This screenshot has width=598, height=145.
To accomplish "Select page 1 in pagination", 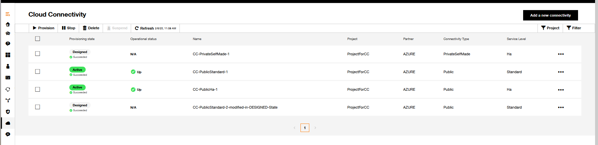I will point(305,128).
